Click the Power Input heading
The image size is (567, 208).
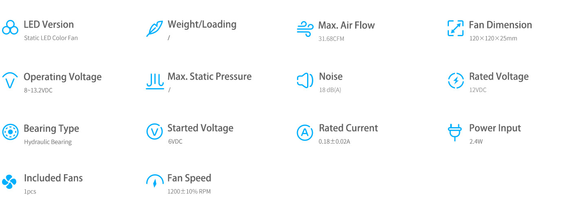click(495, 128)
